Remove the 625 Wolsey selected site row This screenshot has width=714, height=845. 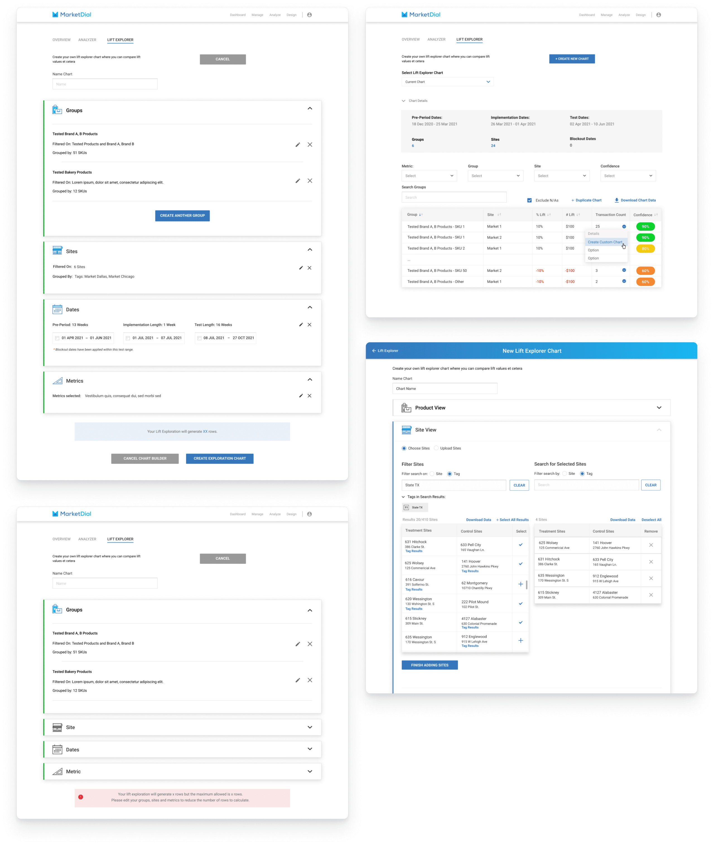(x=651, y=545)
